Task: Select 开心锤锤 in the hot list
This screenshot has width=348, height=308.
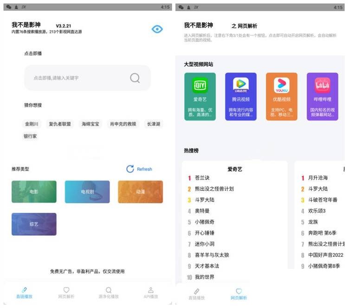Action: (x=205, y=233)
